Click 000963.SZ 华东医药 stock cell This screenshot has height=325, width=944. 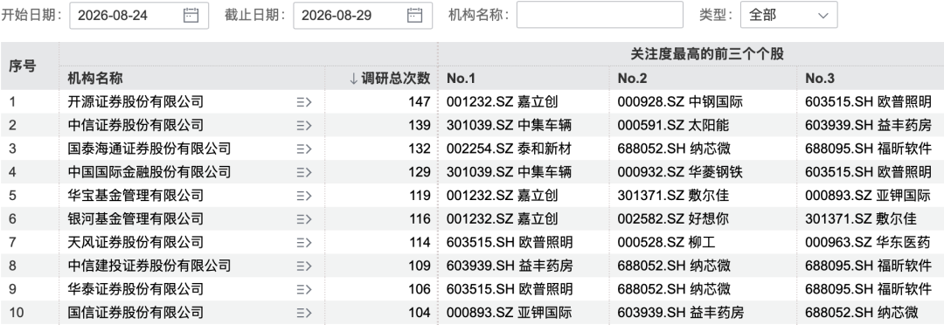click(868, 242)
